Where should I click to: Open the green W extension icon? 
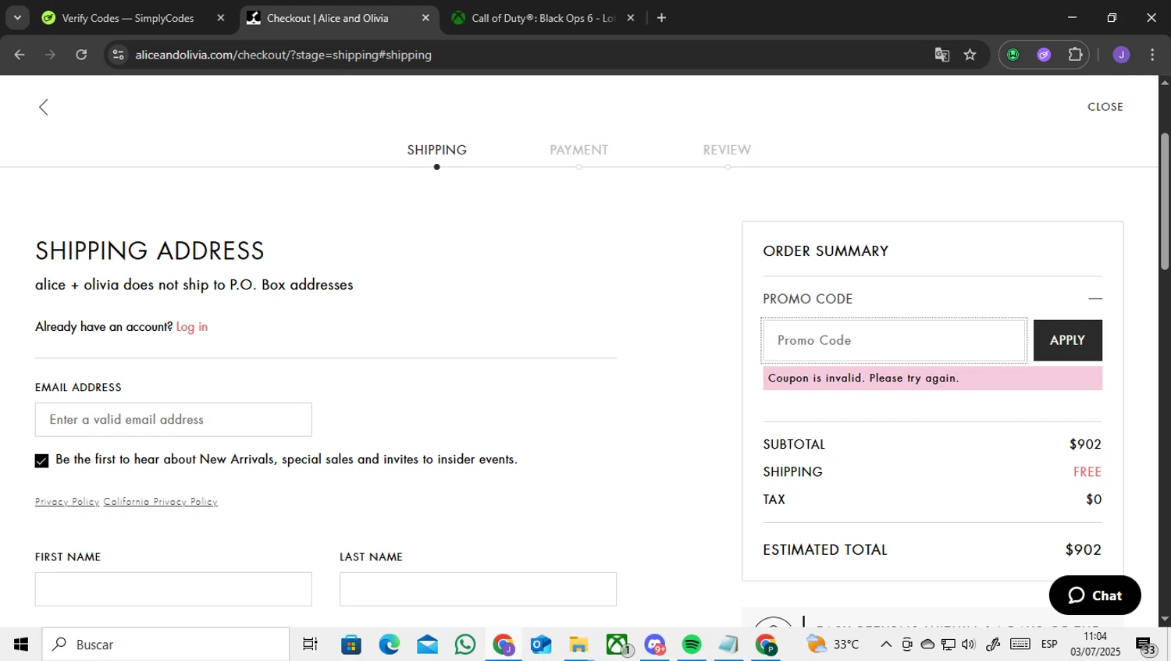coord(1013,55)
